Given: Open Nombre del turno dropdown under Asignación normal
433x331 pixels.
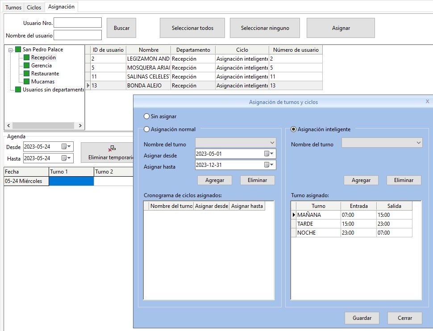Looking at the screenshot, I should (272, 143).
